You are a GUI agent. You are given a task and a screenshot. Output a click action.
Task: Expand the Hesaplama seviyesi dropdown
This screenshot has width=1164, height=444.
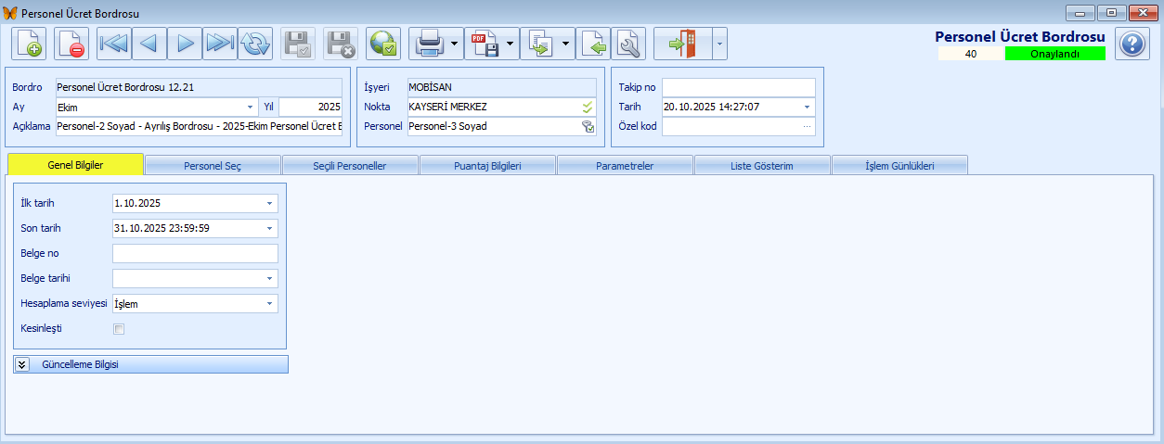tap(269, 303)
